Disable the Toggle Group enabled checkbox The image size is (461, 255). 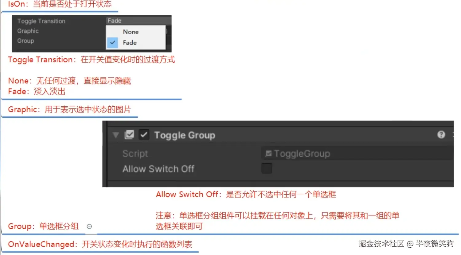click(x=144, y=135)
